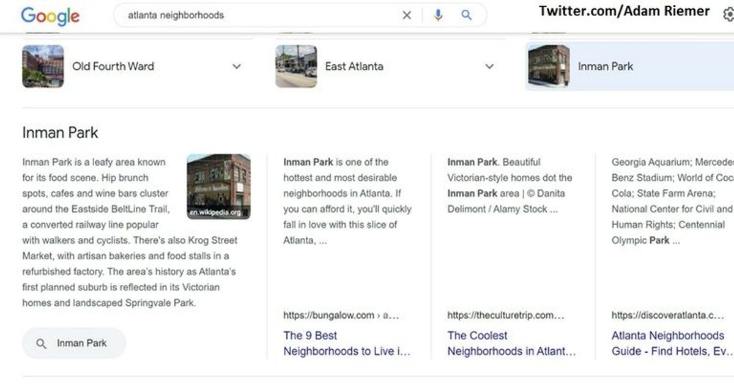Select the East Atlanta neighborhood label
The height and width of the screenshot is (384, 734).
(x=354, y=66)
